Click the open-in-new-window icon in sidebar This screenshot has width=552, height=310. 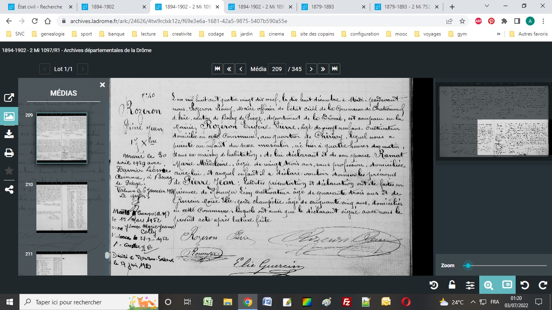click(9, 98)
